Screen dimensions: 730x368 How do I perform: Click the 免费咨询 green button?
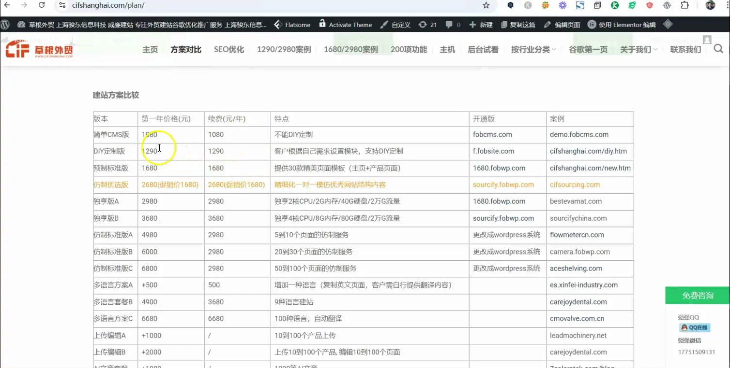tap(698, 296)
